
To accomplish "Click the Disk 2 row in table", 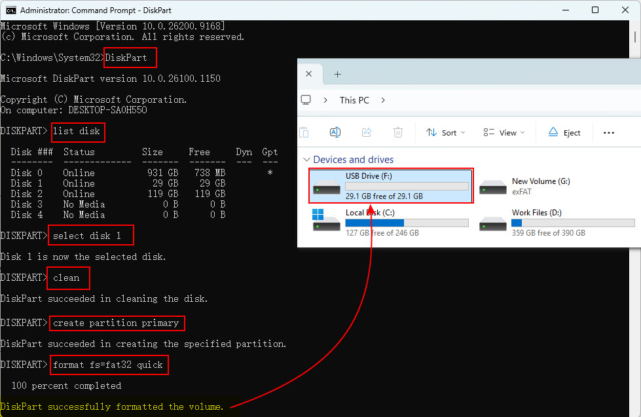I will coord(118,194).
